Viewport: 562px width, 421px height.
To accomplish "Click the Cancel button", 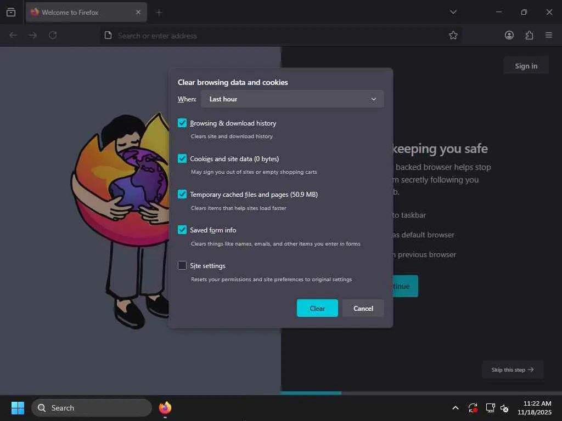I will pyautogui.click(x=363, y=308).
